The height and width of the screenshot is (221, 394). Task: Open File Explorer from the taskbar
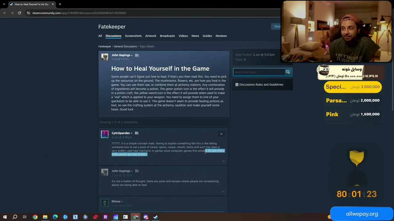[45, 217]
